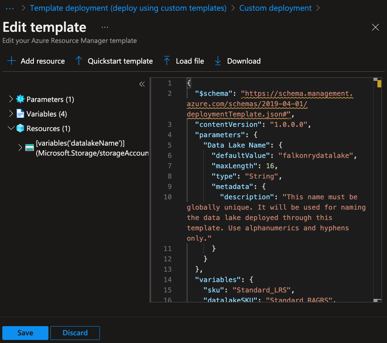Click the storage account resource icon
This screenshot has height=343, width=387.
pos(30,148)
